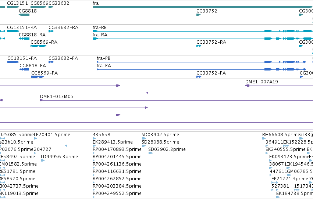Screen dimensions: 313x199
Task: Select the LD44956.3prime EST glyph
Action: pyautogui.click(x=43, y=160)
